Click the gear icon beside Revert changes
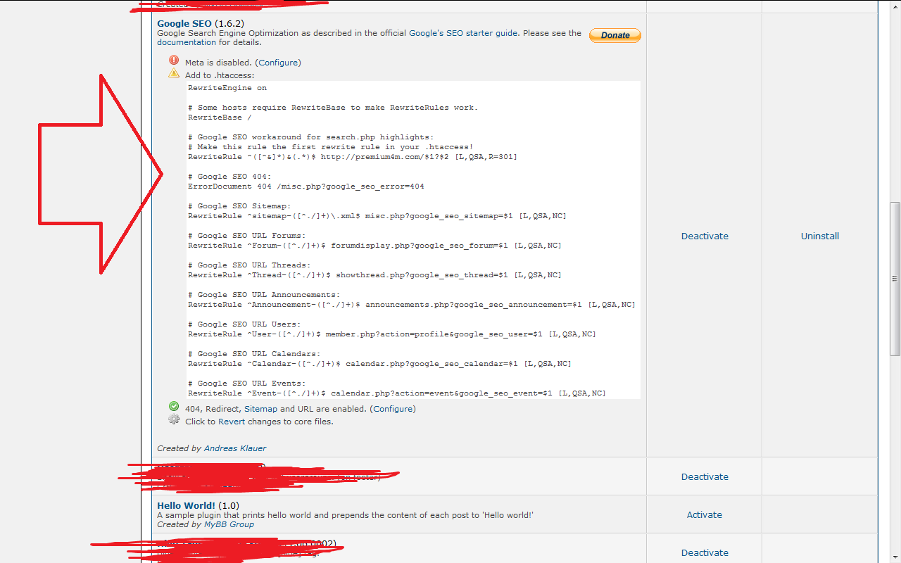The width and height of the screenshot is (901, 563). [x=174, y=419]
